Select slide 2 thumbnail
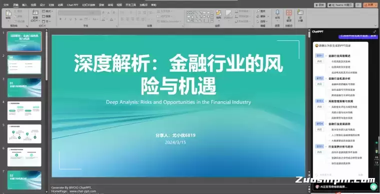The height and width of the screenshot is (194, 380). click(24, 64)
